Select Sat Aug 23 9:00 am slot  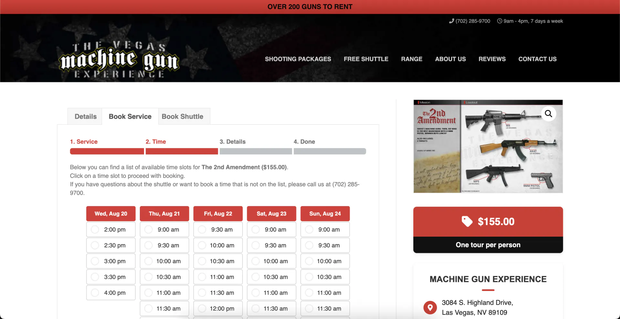(x=272, y=230)
